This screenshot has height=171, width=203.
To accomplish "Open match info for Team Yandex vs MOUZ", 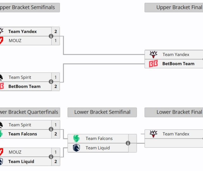I will 51,36.
